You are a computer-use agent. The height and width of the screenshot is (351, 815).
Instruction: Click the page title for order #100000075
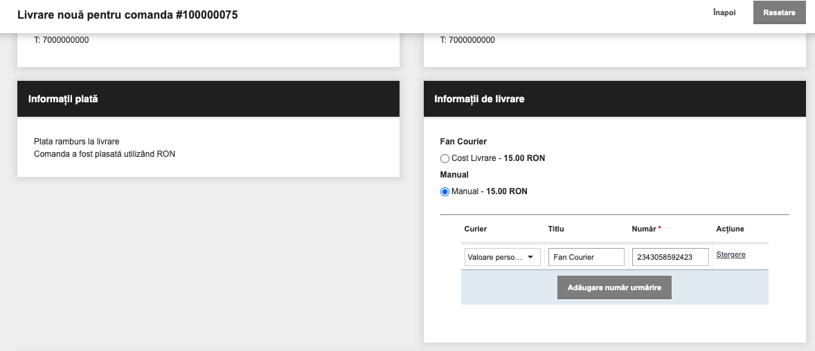[127, 15]
